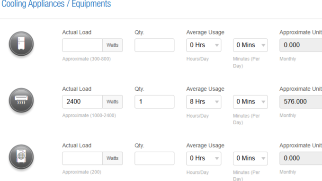Click air cooler Qty. input box
This screenshot has height=181, width=322.
154,158
